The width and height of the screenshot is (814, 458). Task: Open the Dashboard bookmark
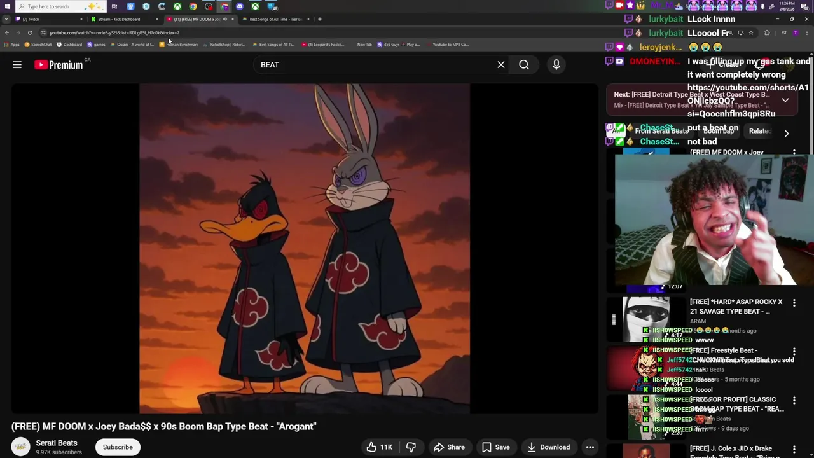tap(69, 45)
